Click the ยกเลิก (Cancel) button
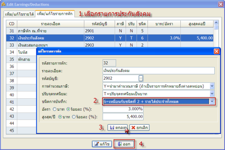Viewport: 225px width, 150px height. [139, 127]
